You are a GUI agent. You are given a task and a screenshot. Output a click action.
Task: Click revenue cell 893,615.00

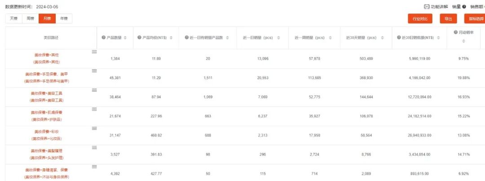[419, 173]
